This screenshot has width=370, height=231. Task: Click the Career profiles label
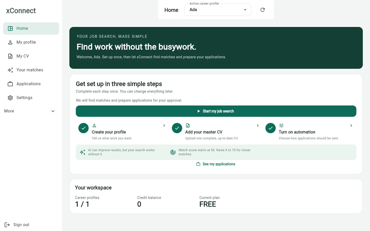[x=87, y=198]
